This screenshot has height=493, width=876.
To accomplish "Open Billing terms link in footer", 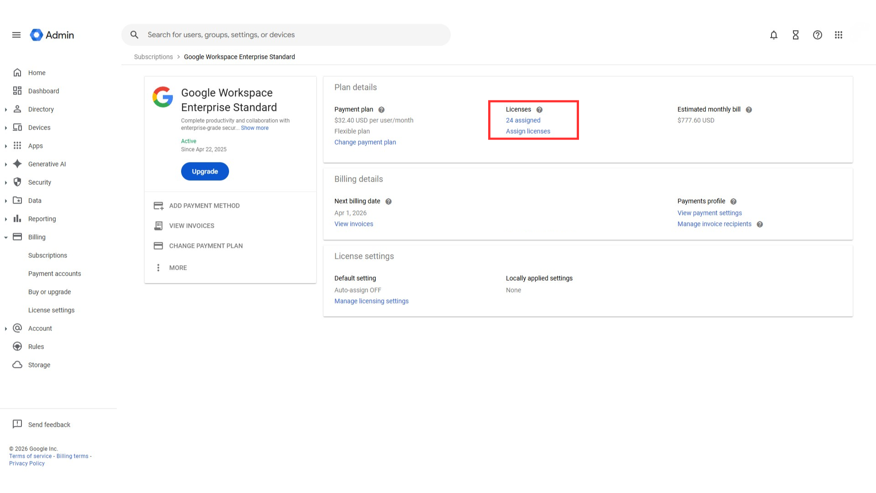I will pos(73,456).
